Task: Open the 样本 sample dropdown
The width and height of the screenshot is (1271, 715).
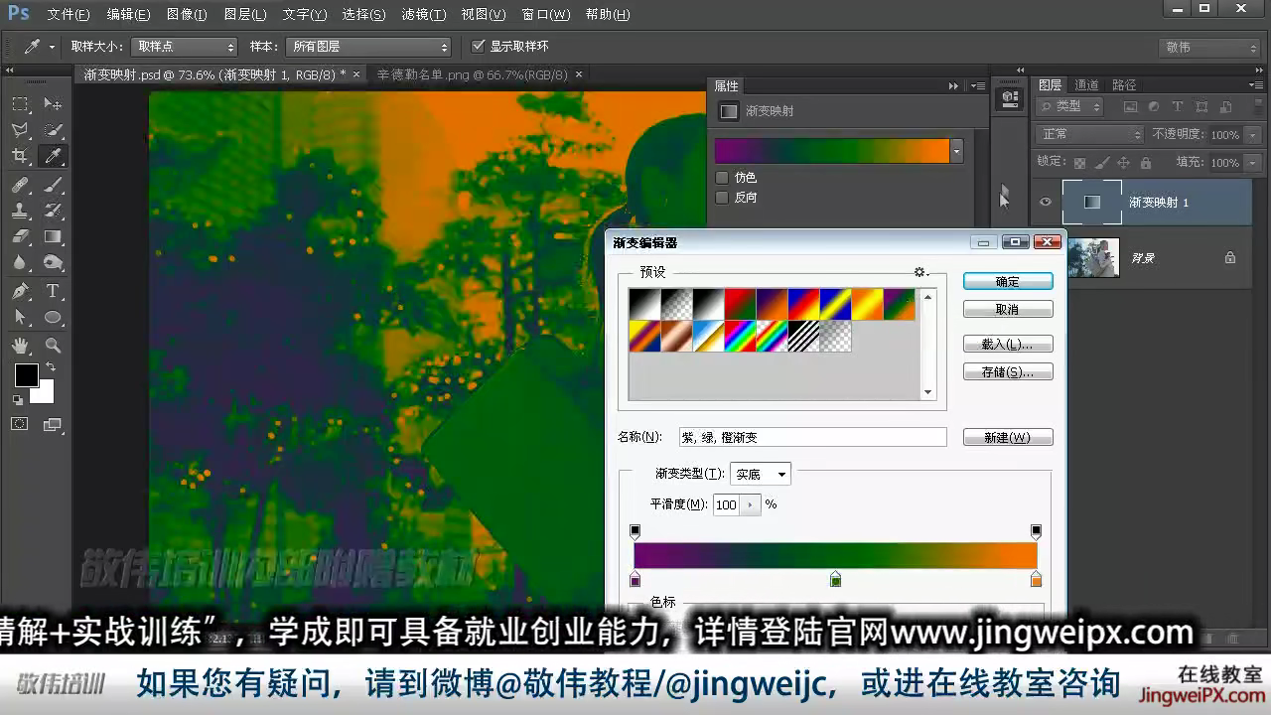Action: pyautogui.click(x=367, y=47)
